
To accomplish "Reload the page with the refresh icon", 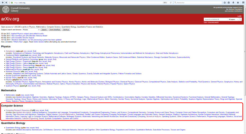I will click(x=171, y=3).
